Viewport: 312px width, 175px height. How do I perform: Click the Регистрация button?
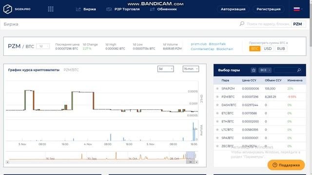(269, 9)
